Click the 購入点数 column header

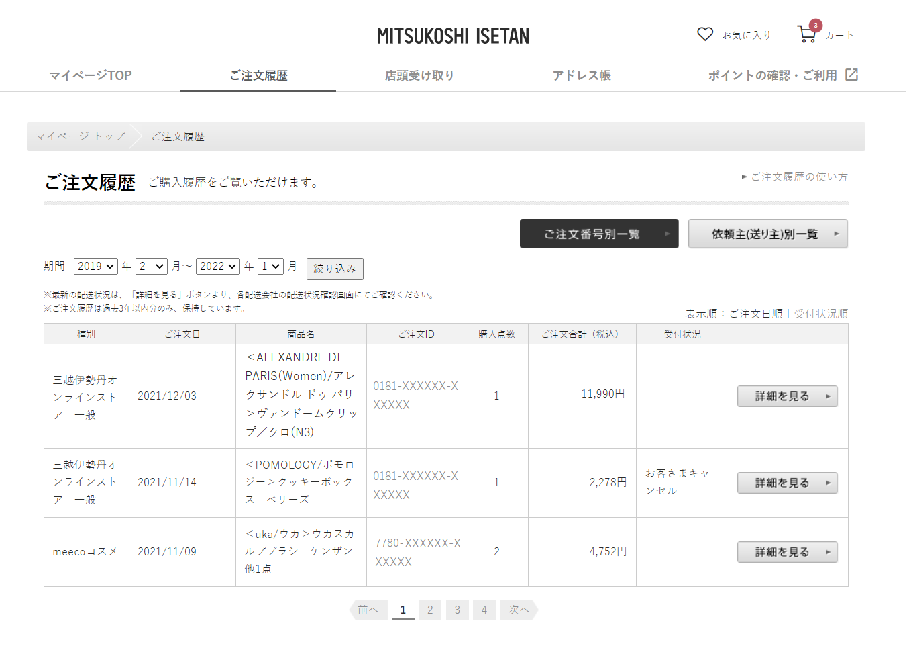497,334
